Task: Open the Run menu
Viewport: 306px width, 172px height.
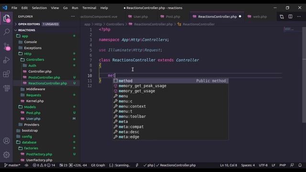Action: [x=75, y=8]
